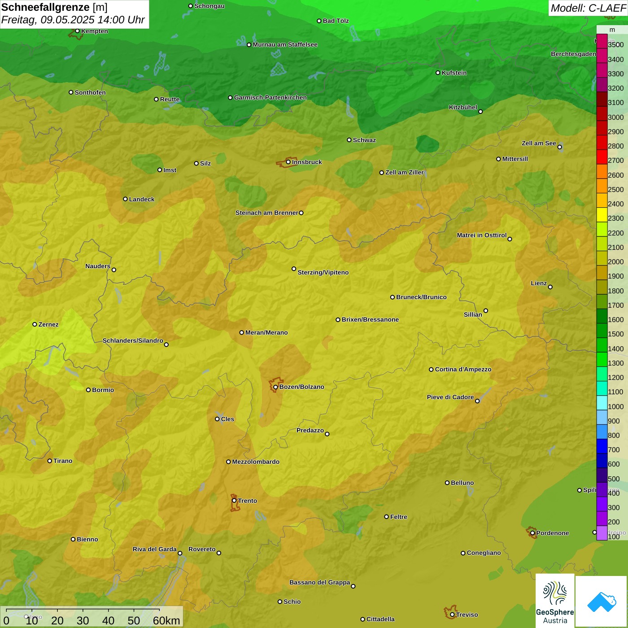The width and height of the screenshot is (628, 628).
Task: Click the Zell am Ziller label
Action: [x=405, y=172]
